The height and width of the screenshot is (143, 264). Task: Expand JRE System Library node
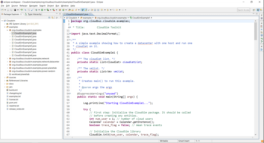coord(5,24)
